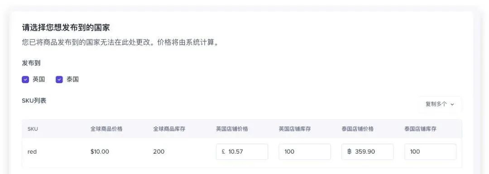Screen dimensions: 489x174
Task: Uncheck the 泰国 checkbox
Action: pos(59,80)
